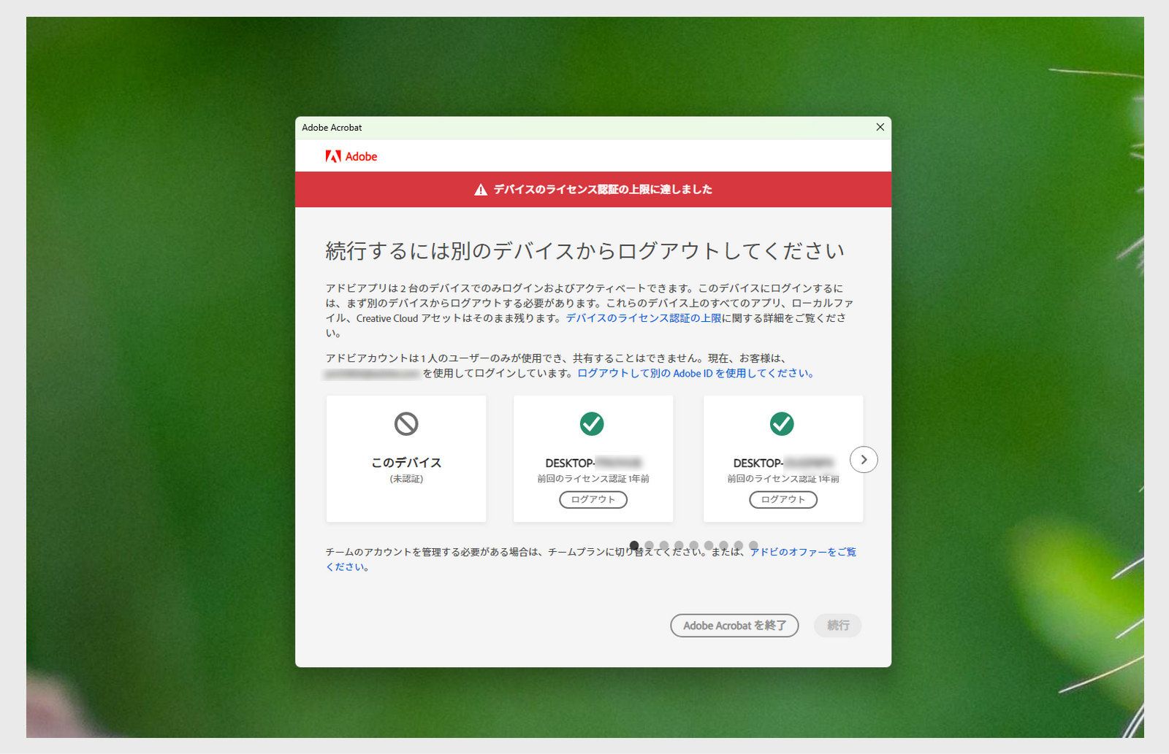Click the disabled 続行 button
The image size is (1169, 754).
(838, 626)
